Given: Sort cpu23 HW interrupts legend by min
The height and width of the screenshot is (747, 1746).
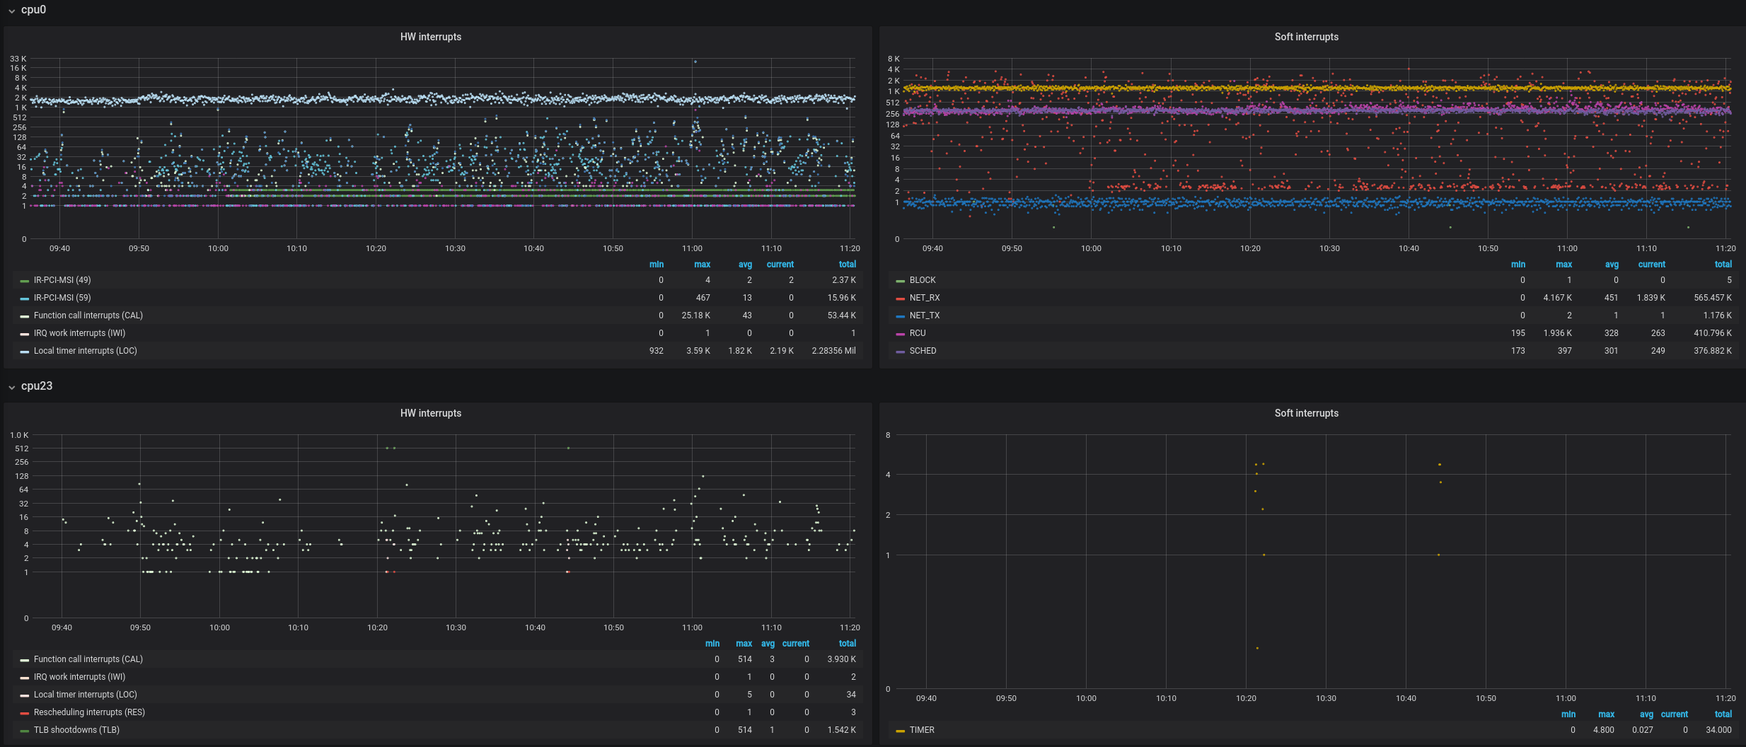Looking at the screenshot, I should (712, 644).
